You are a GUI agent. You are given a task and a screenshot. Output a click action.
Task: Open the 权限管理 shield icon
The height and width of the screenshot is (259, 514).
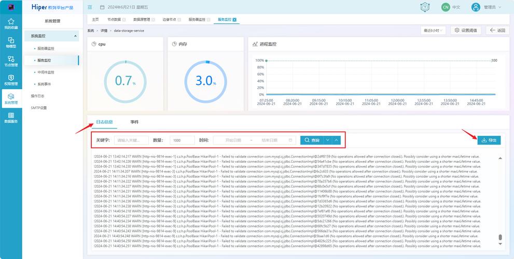click(x=11, y=80)
